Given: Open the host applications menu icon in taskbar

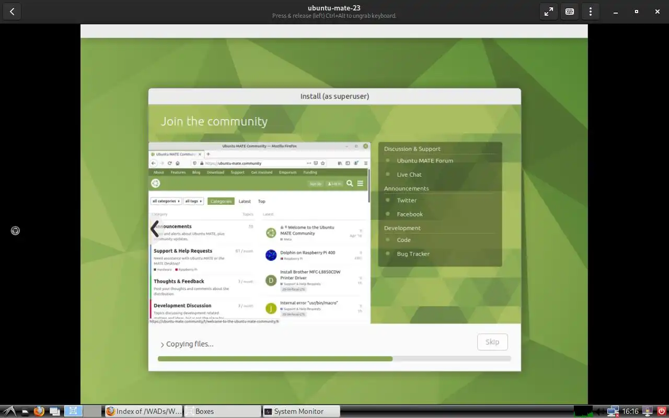Looking at the screenshot, I should 9,411.
